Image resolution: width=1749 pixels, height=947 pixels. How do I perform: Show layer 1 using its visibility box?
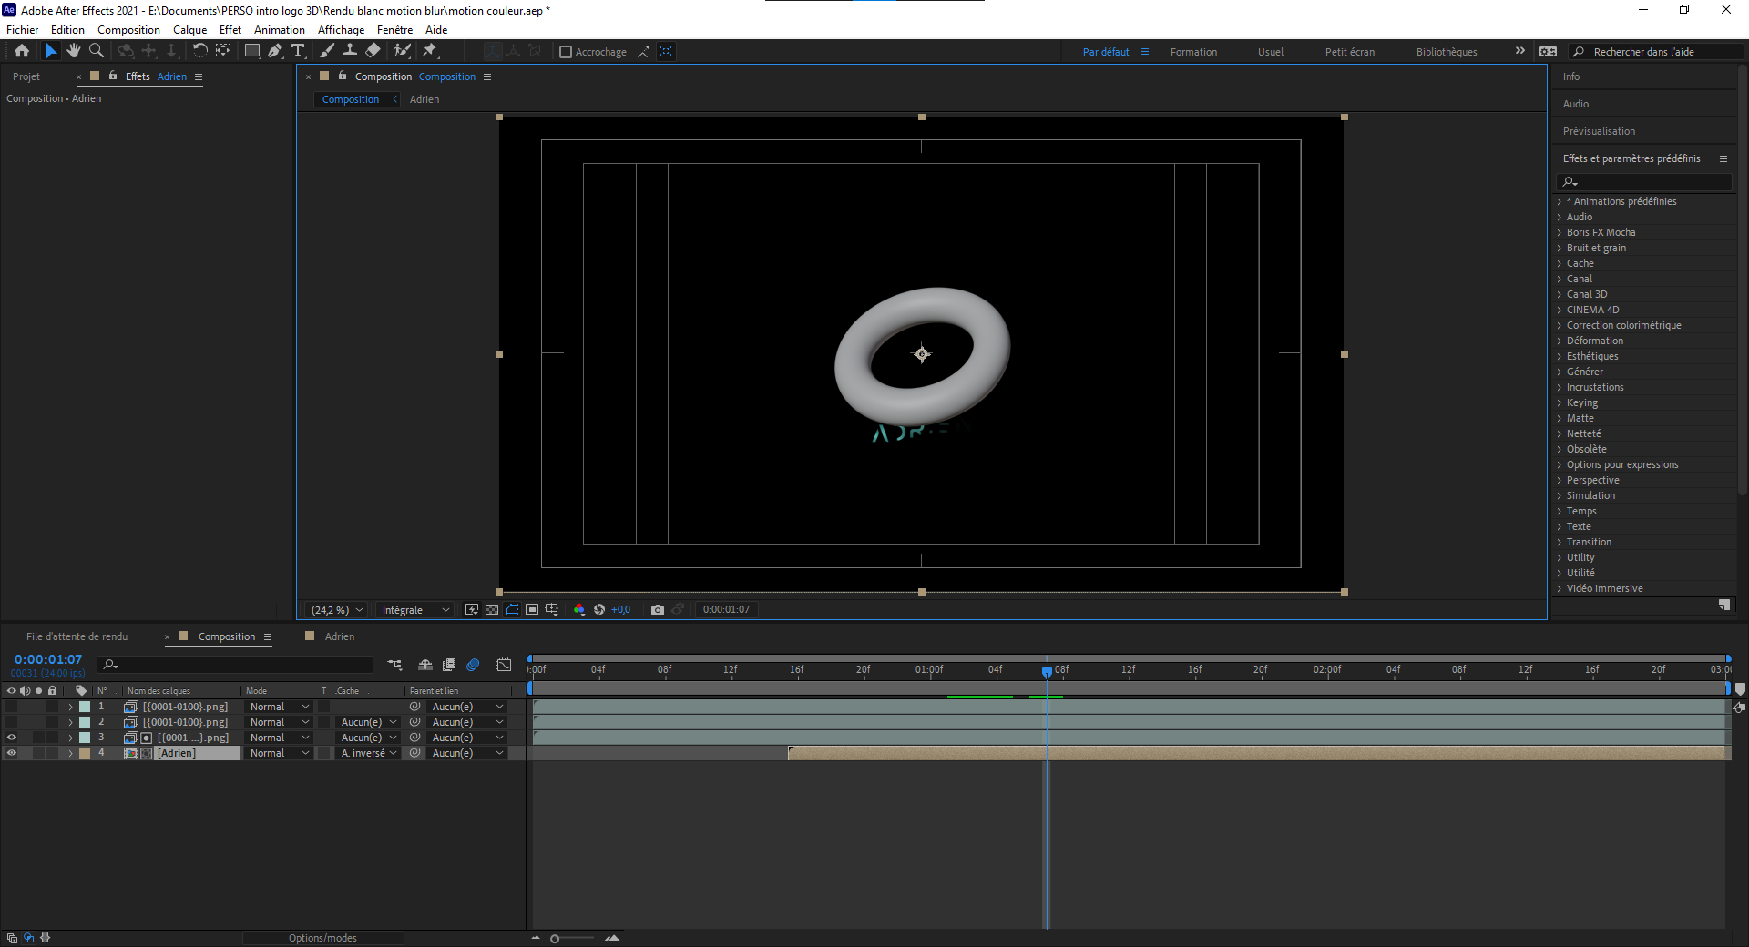[12, 707]
